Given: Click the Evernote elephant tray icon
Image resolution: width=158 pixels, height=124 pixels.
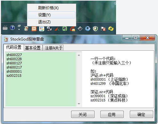Looking at the screenshot, I should [65, 29].
